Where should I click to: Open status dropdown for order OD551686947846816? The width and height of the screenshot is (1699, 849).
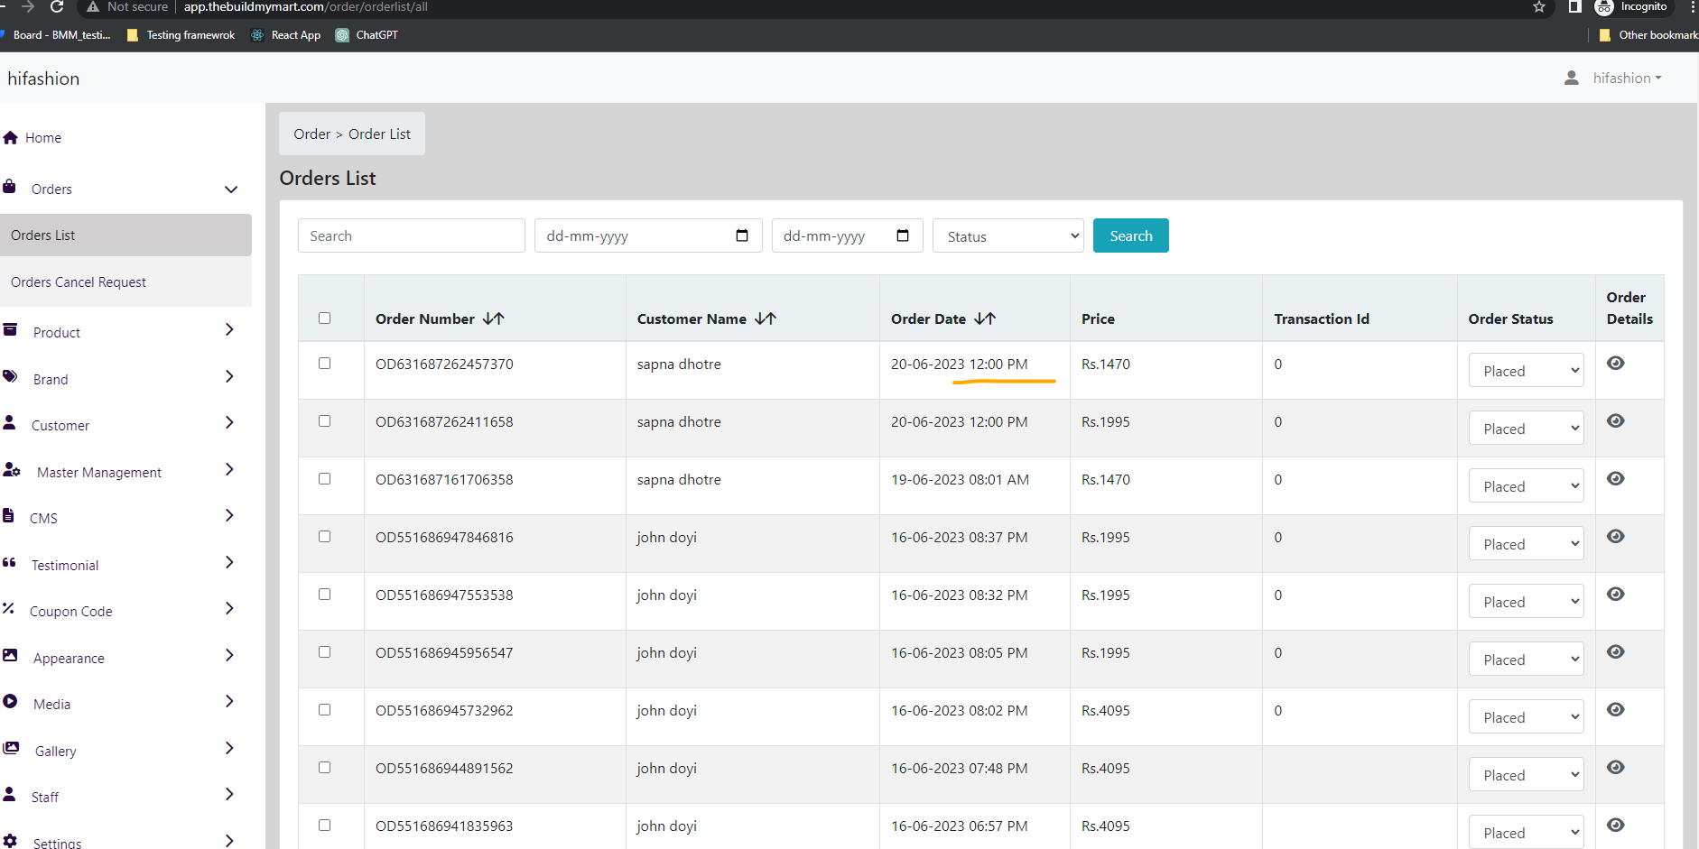point(1527,543)
